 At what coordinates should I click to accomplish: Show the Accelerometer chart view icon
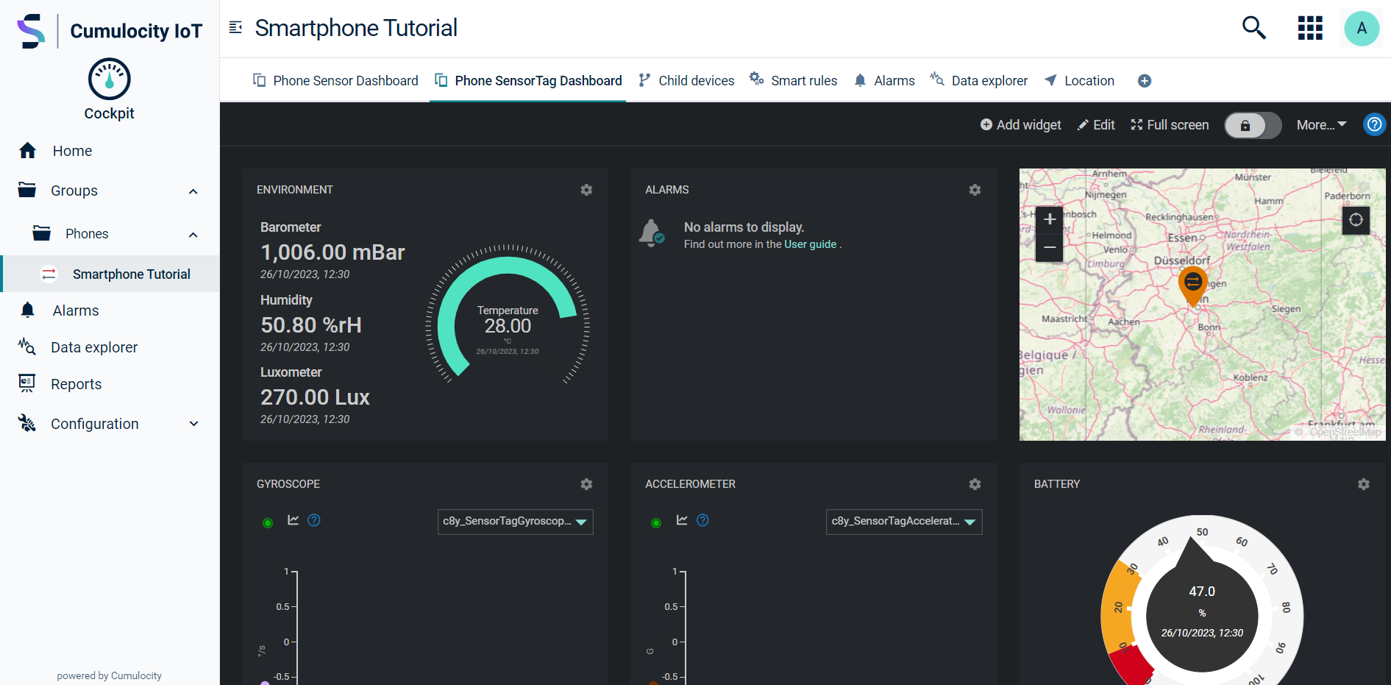coord(682,520)
